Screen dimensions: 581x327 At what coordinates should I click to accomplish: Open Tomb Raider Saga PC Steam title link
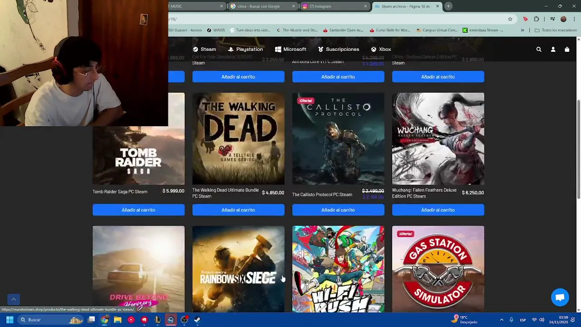click(x=120, y=192)
